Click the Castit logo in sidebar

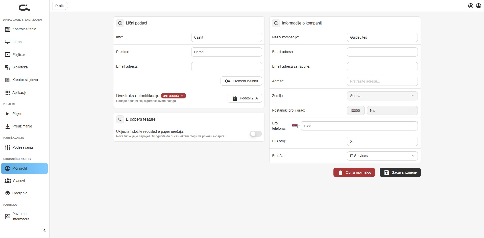24,8
